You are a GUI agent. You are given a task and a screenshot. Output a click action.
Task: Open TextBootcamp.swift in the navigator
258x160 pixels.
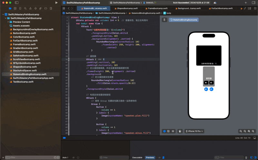pyautogui.click(x=23, y=82)
